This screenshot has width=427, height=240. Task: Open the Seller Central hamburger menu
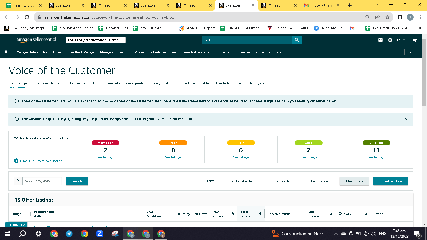click(x=6, y=40)
